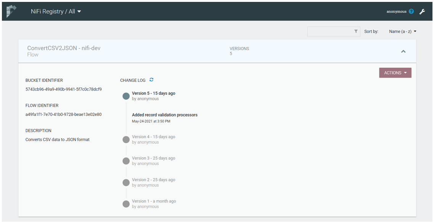This screenshot has width=434, height=222.
Task: Click 'Added record validation processors' comment
Action: point(165,115)
